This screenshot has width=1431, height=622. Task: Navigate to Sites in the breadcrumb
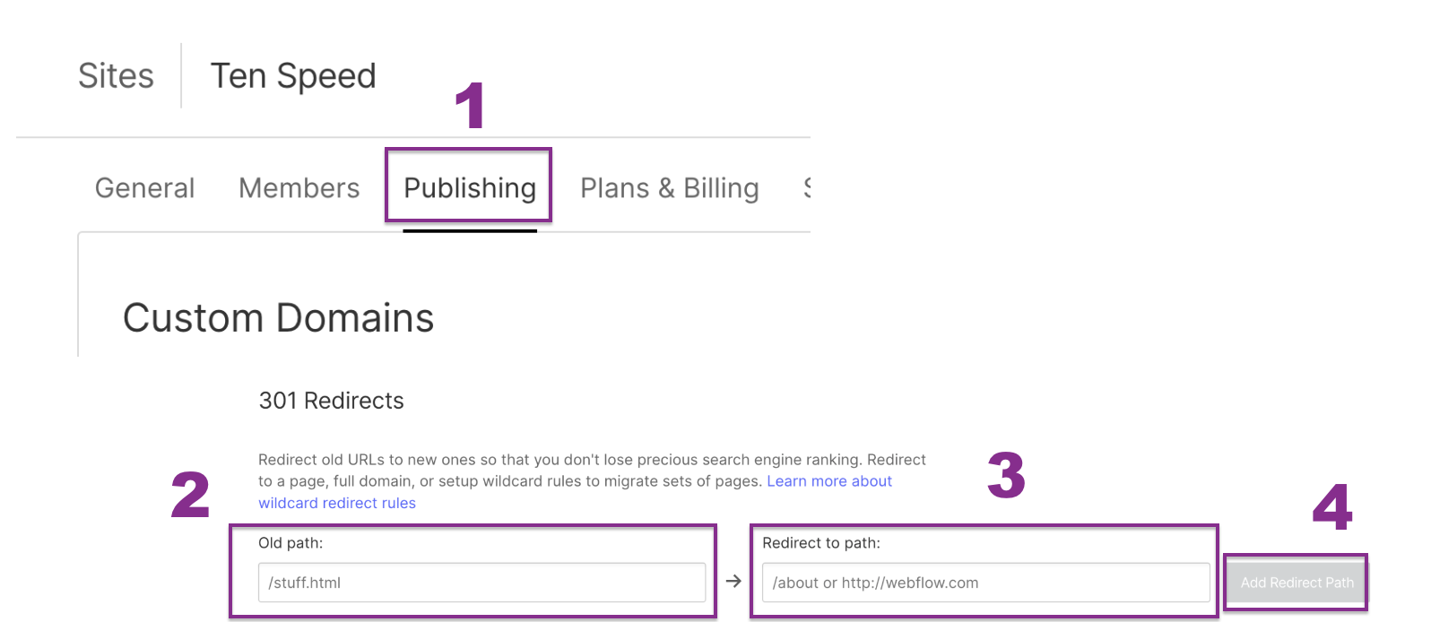tap(116, 76)
